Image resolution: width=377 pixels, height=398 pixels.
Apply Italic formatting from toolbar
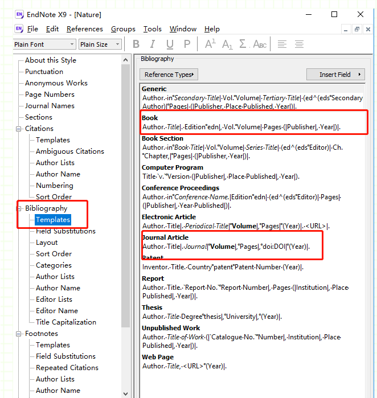[152, 44]
